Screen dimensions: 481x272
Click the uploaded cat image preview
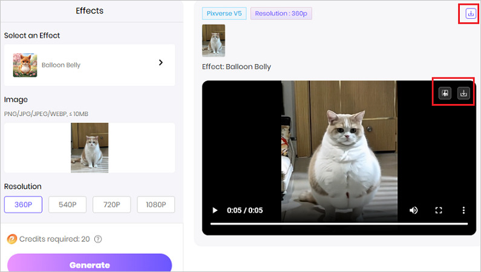tap(90, 148)
